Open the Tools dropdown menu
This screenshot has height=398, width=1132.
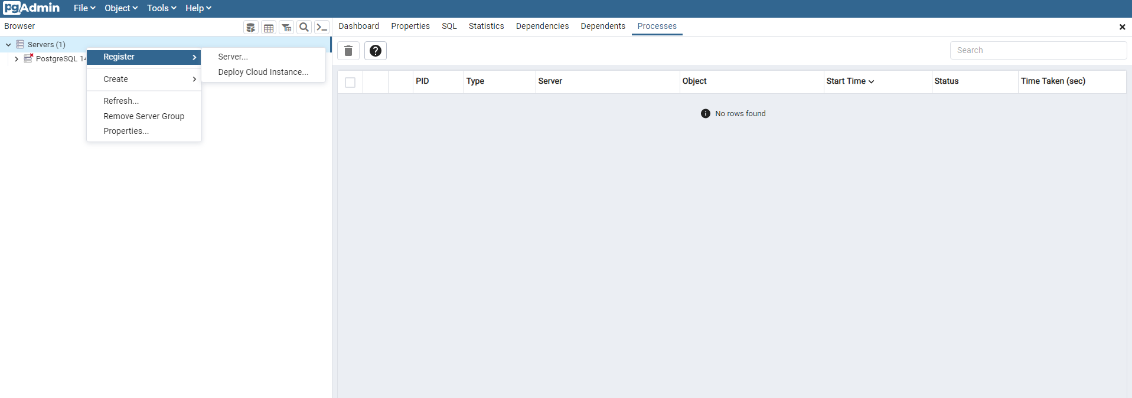[161, 8]
